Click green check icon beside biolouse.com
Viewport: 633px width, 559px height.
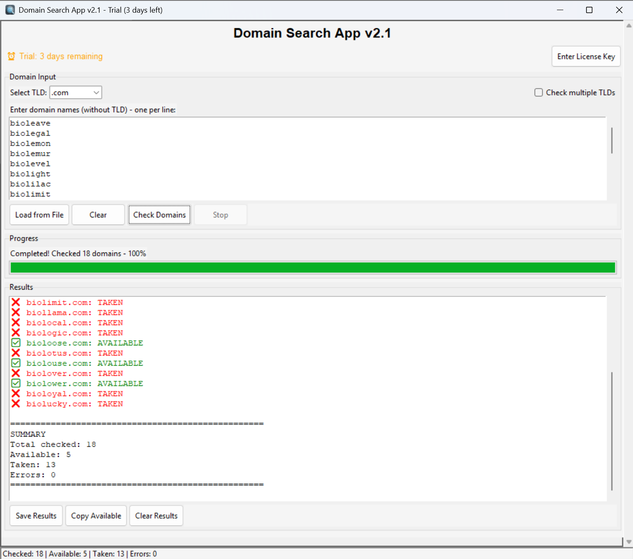[x=16, y=363]
